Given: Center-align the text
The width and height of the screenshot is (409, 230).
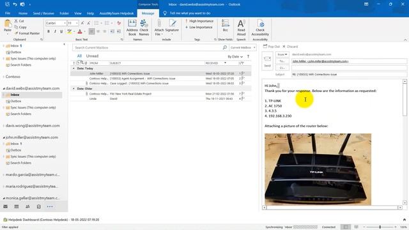Looking at the screenshot, I should pos(98,31).
